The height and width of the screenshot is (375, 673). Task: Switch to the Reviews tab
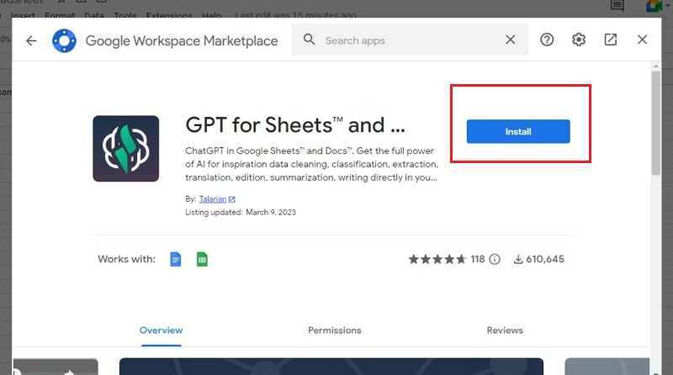(x=505, y=330)
